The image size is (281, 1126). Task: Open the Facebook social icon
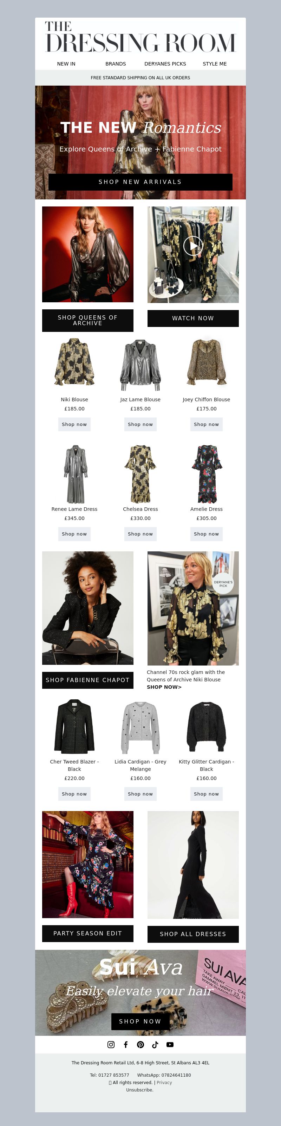pos(126,1044)
